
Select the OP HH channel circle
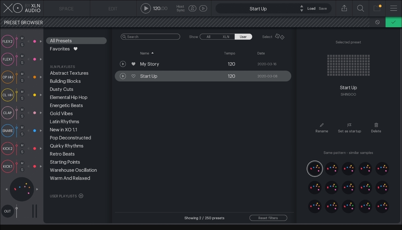click(7, 77)
